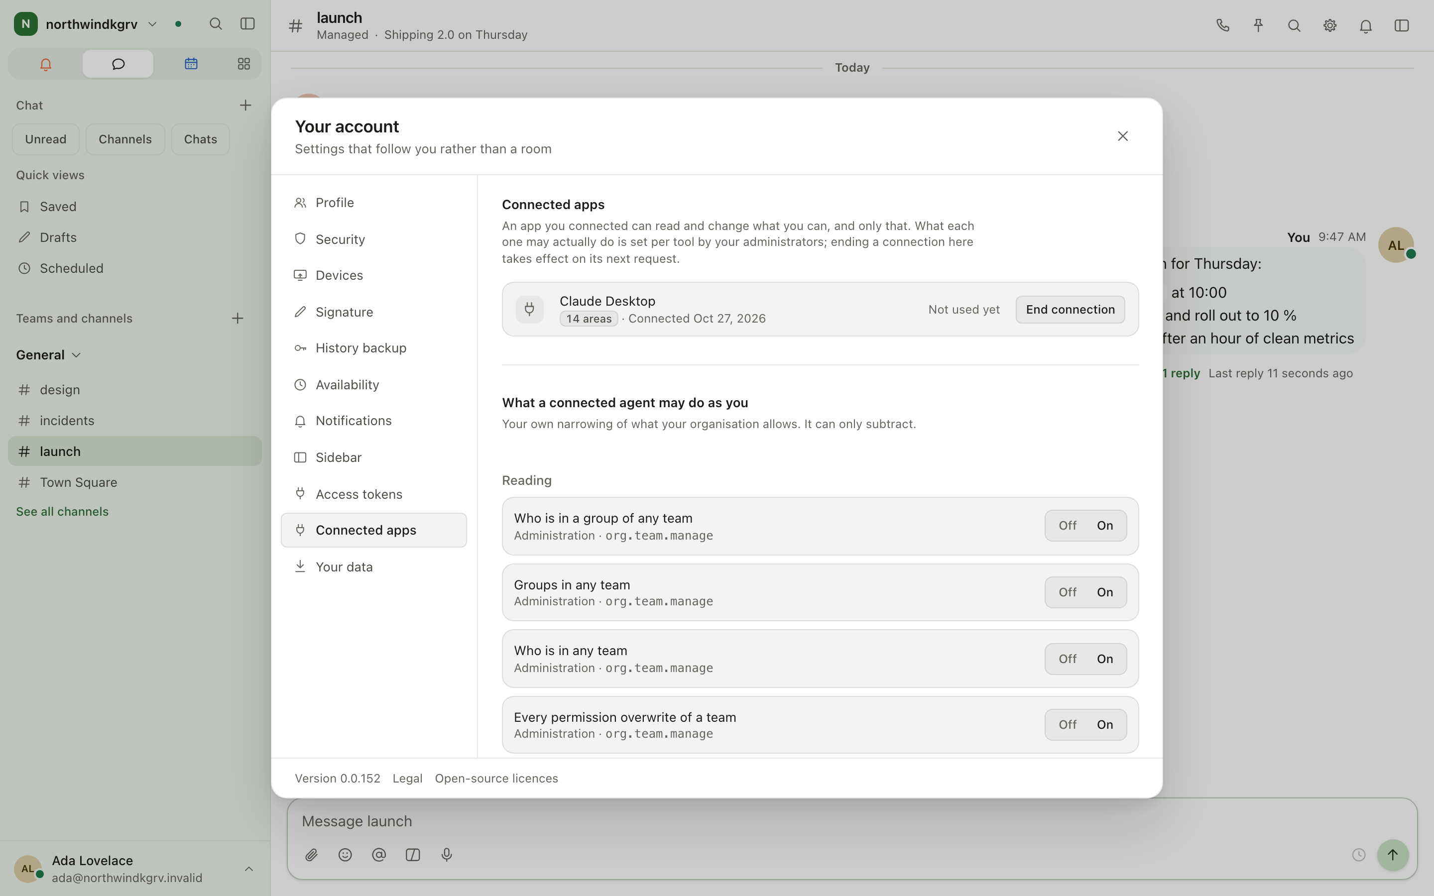The width and height of the screenshot is (1434, 896).
Task: Click the Claude Desktop plug icon
Action: click(529, 309)
